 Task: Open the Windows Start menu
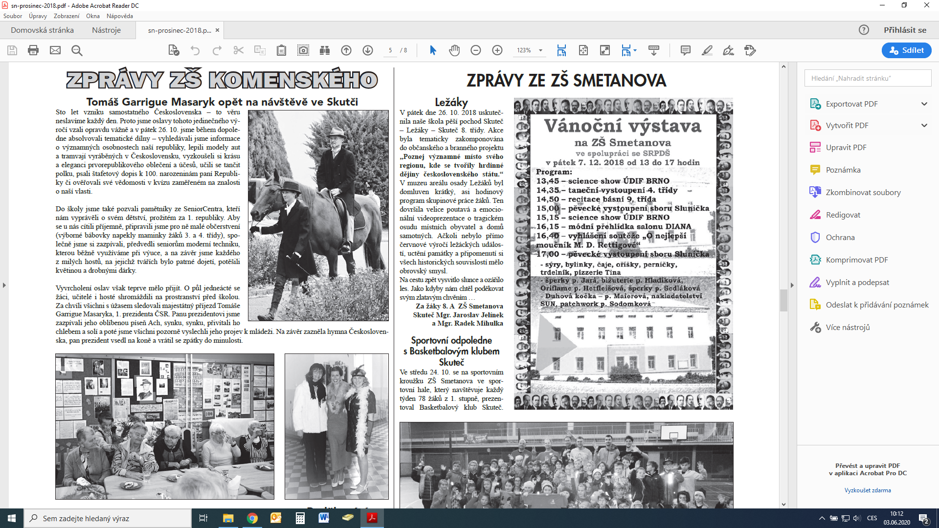click(12, 518)
